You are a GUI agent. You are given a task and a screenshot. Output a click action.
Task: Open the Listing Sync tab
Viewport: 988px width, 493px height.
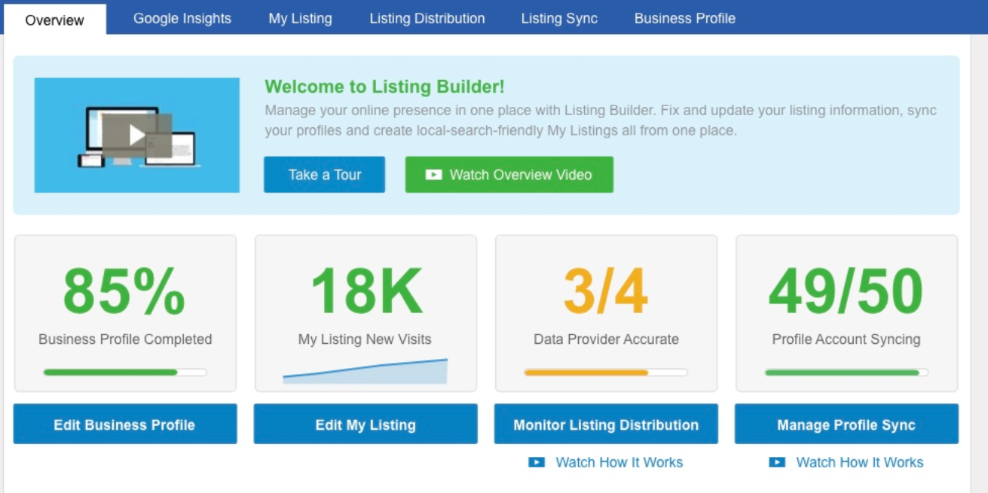click(559, 19)
